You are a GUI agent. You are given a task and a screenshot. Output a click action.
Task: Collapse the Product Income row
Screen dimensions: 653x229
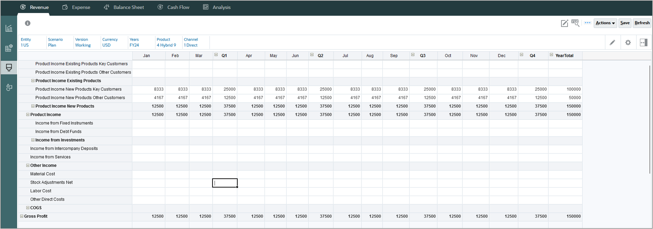(28, 114)
